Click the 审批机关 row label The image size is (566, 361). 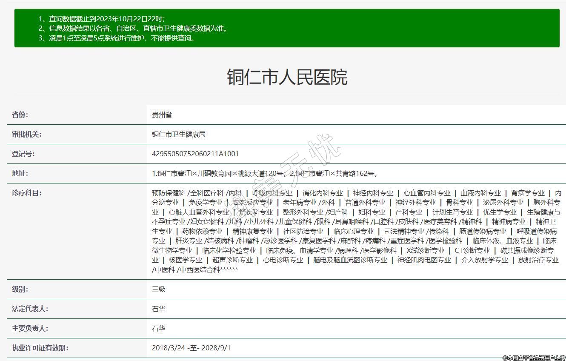[x=26, y=135]
